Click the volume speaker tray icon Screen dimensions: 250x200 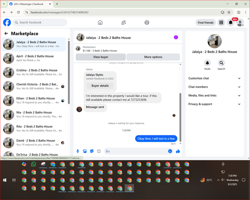click(x=223, y=180)
